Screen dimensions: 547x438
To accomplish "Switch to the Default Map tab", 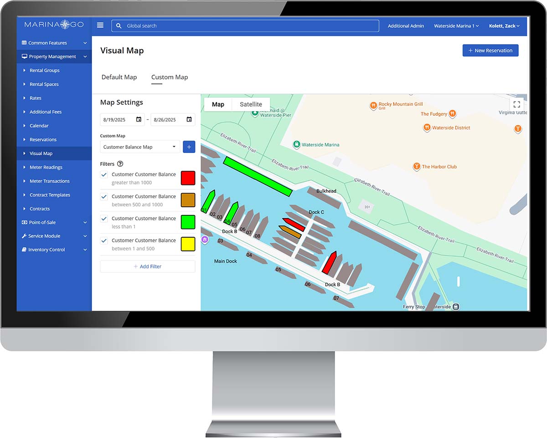I will click(119, 77).
